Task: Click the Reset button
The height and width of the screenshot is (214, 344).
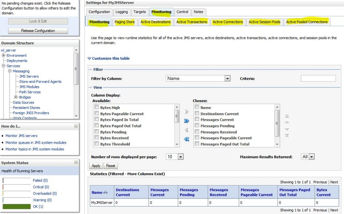Action: tap(111, 166)
